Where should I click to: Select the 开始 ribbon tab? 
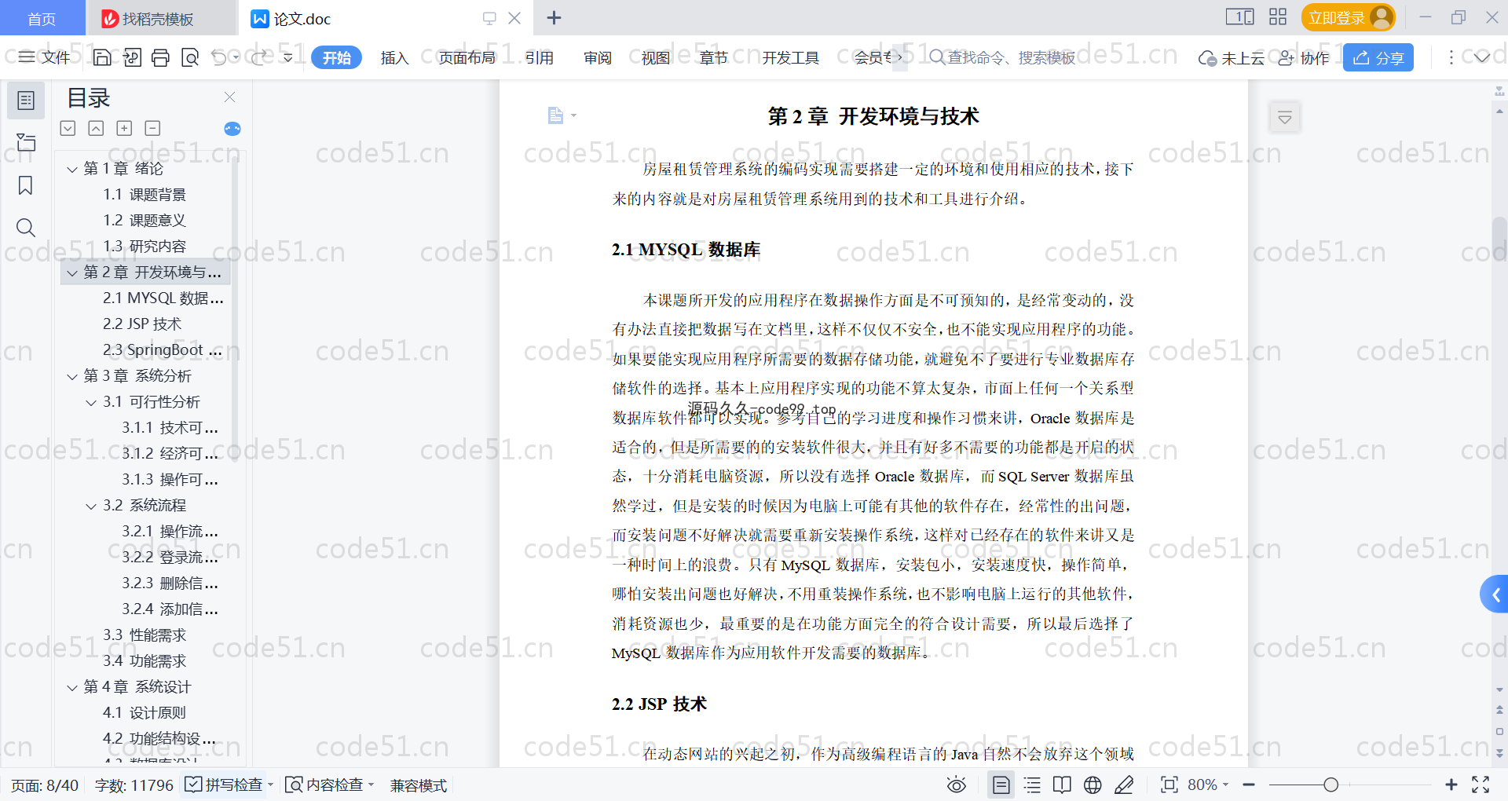[336, 57]
